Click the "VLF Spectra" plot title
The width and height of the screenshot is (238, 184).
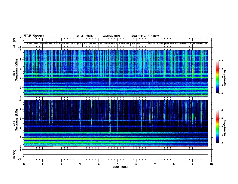point(34,36)
